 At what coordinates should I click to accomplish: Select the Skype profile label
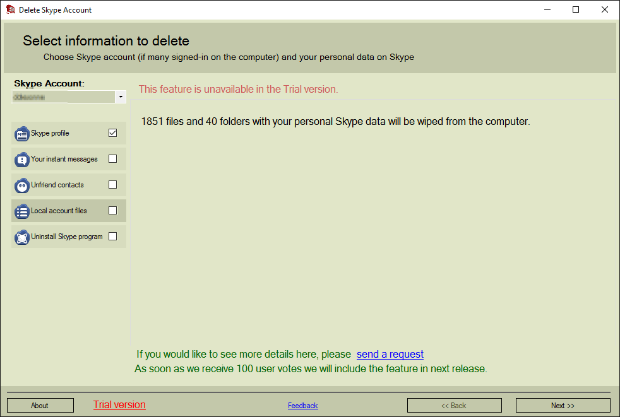(51, 133)
